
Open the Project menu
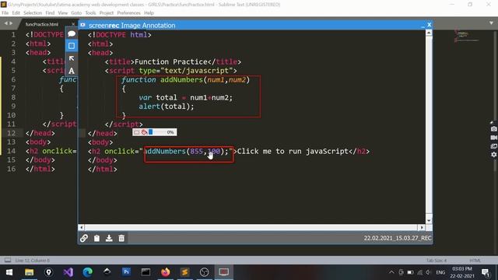107,13
